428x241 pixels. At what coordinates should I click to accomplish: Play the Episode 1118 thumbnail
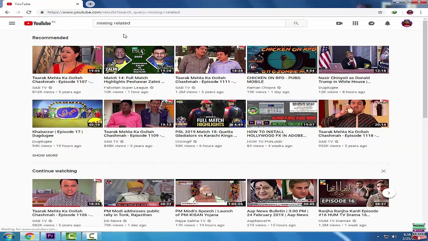tap(354, 113)
